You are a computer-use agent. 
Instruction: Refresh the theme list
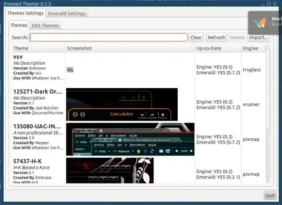(x=216, y=38)
